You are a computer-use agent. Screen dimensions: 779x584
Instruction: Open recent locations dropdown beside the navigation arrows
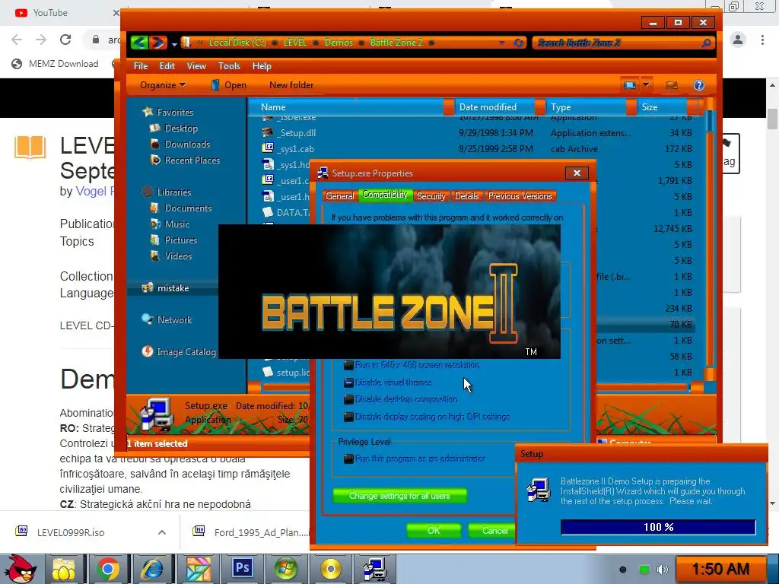174,44
